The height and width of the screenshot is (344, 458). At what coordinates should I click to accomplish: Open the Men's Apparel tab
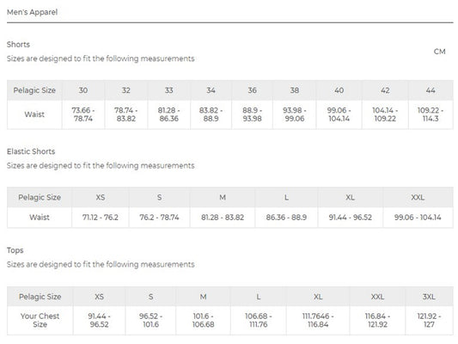[x=32, y=12]
